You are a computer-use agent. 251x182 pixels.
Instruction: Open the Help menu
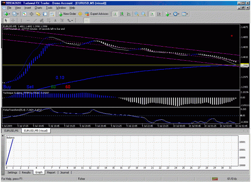click(x=72, y=8)
